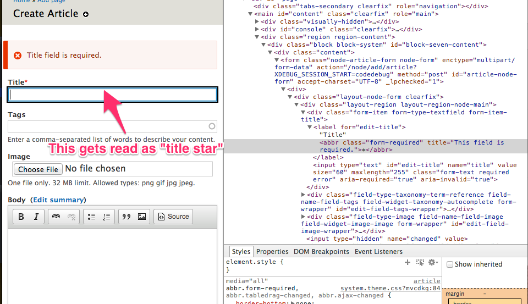Enable the Show inherited checkbox
Screen dimensions: 528x304
pyautogui.click(x=450, y=264)
